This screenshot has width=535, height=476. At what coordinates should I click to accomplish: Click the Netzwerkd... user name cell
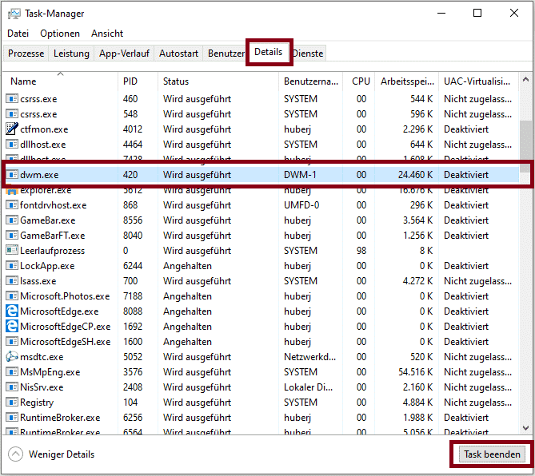pyautogui.click(x=309, y=357)
